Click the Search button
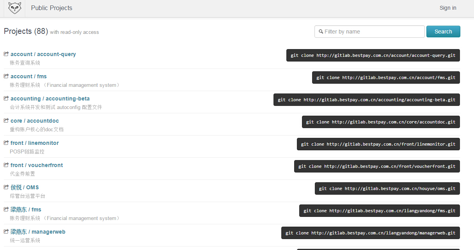The height and width of the screenshot is (250, 474). [x=443, y=32]
